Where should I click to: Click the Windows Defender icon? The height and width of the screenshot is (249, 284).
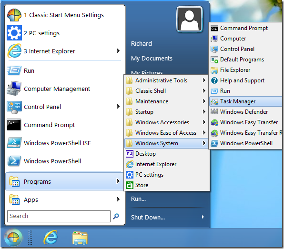[x=214, y=112]
